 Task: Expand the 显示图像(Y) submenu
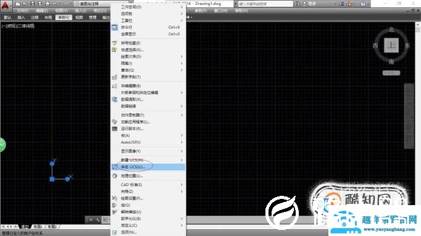coord(148,151)
